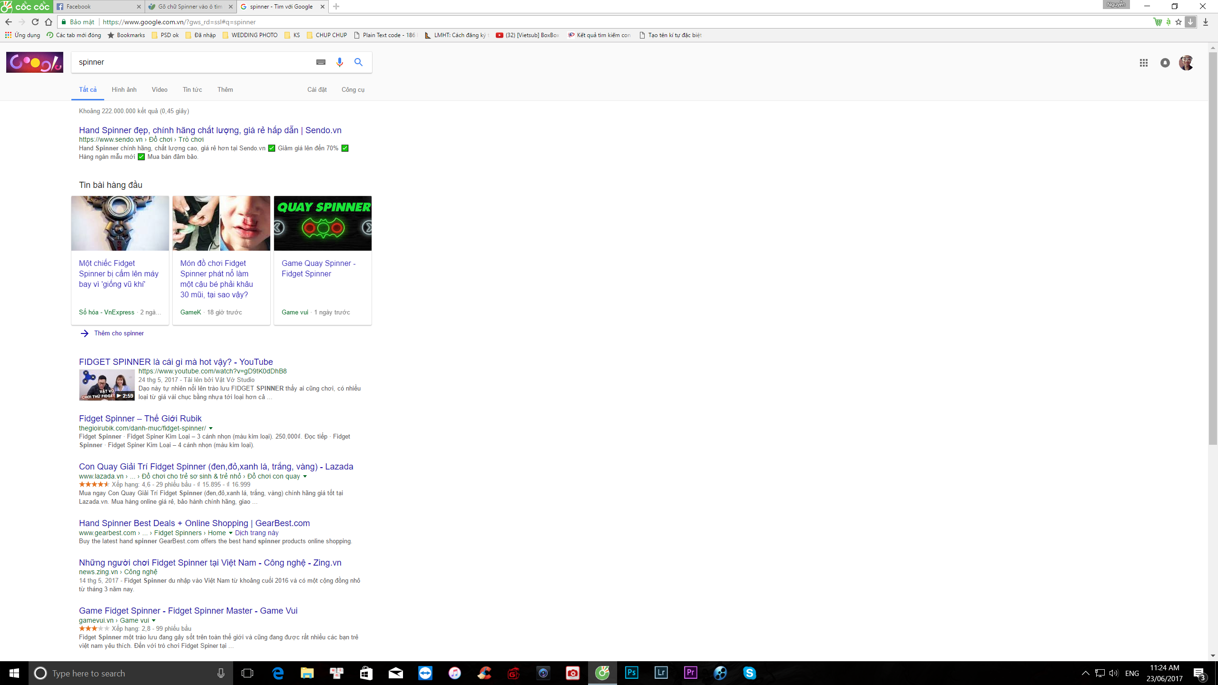Open the virtual keyboard icon in search box
The width and height of the screenshot is (1218, 685).
point(321,62)
